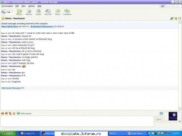Screen dimensions: 182x136
Task: Click the chat scrollbar down arrow
Action: click(x=180, y=109)
